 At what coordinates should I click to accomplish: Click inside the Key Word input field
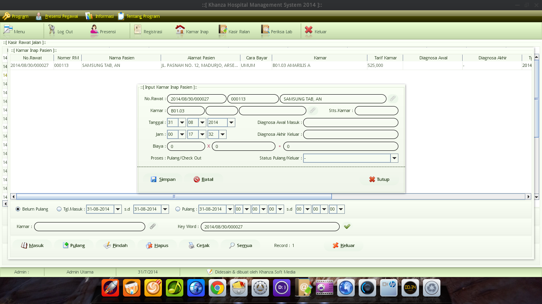(x=270, y=226)
